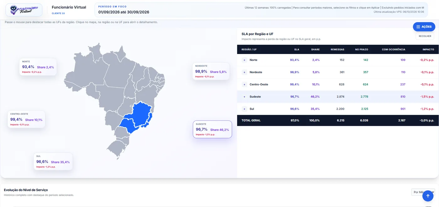The width and height of the screenshot is (439, 207).
Task: Select the Sul region card on map
Action: click(x=53, y=161)
